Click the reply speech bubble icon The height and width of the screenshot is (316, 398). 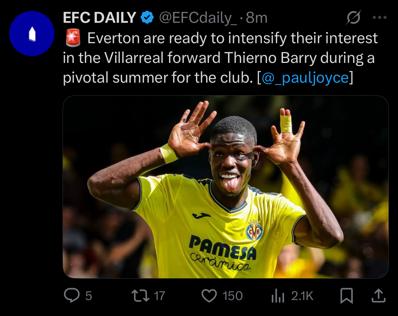[72, 296]
